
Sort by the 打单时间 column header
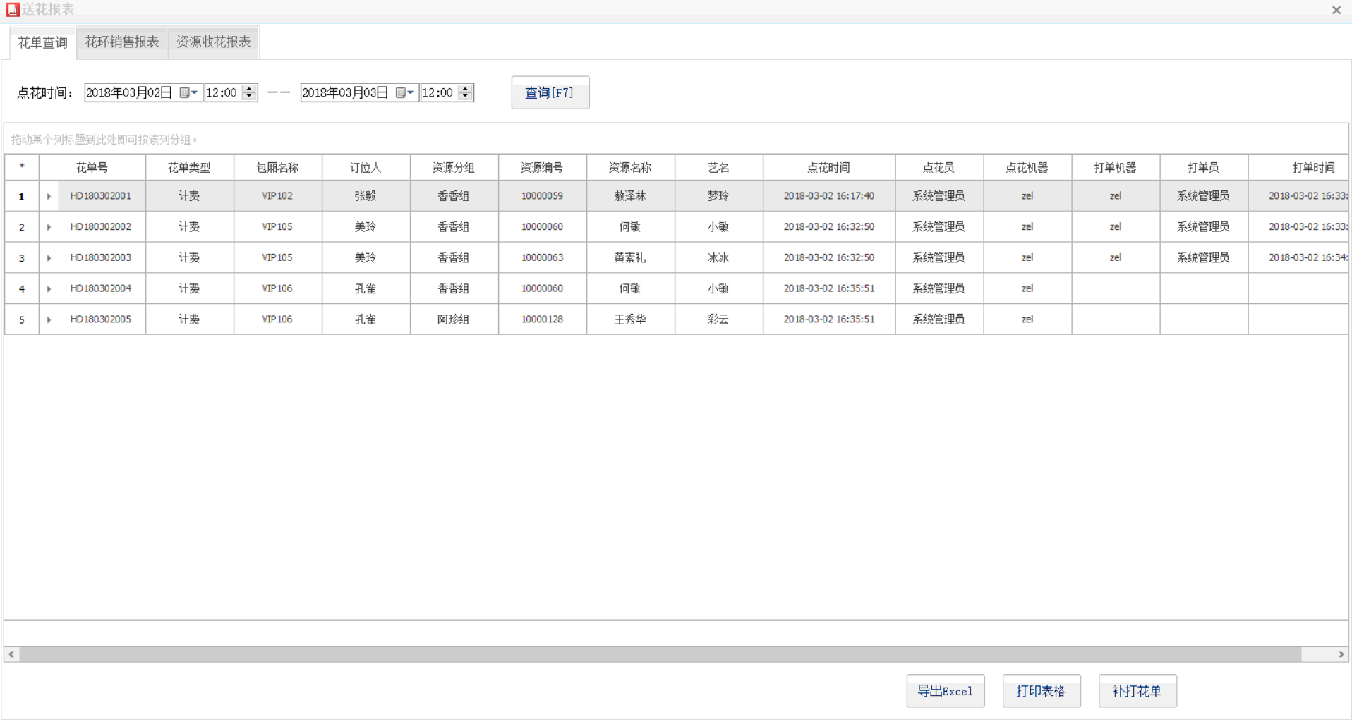[1298, 167]
